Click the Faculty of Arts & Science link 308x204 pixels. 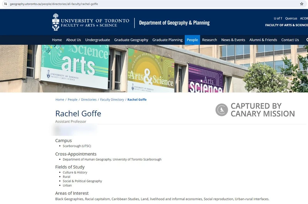[286, 25]
